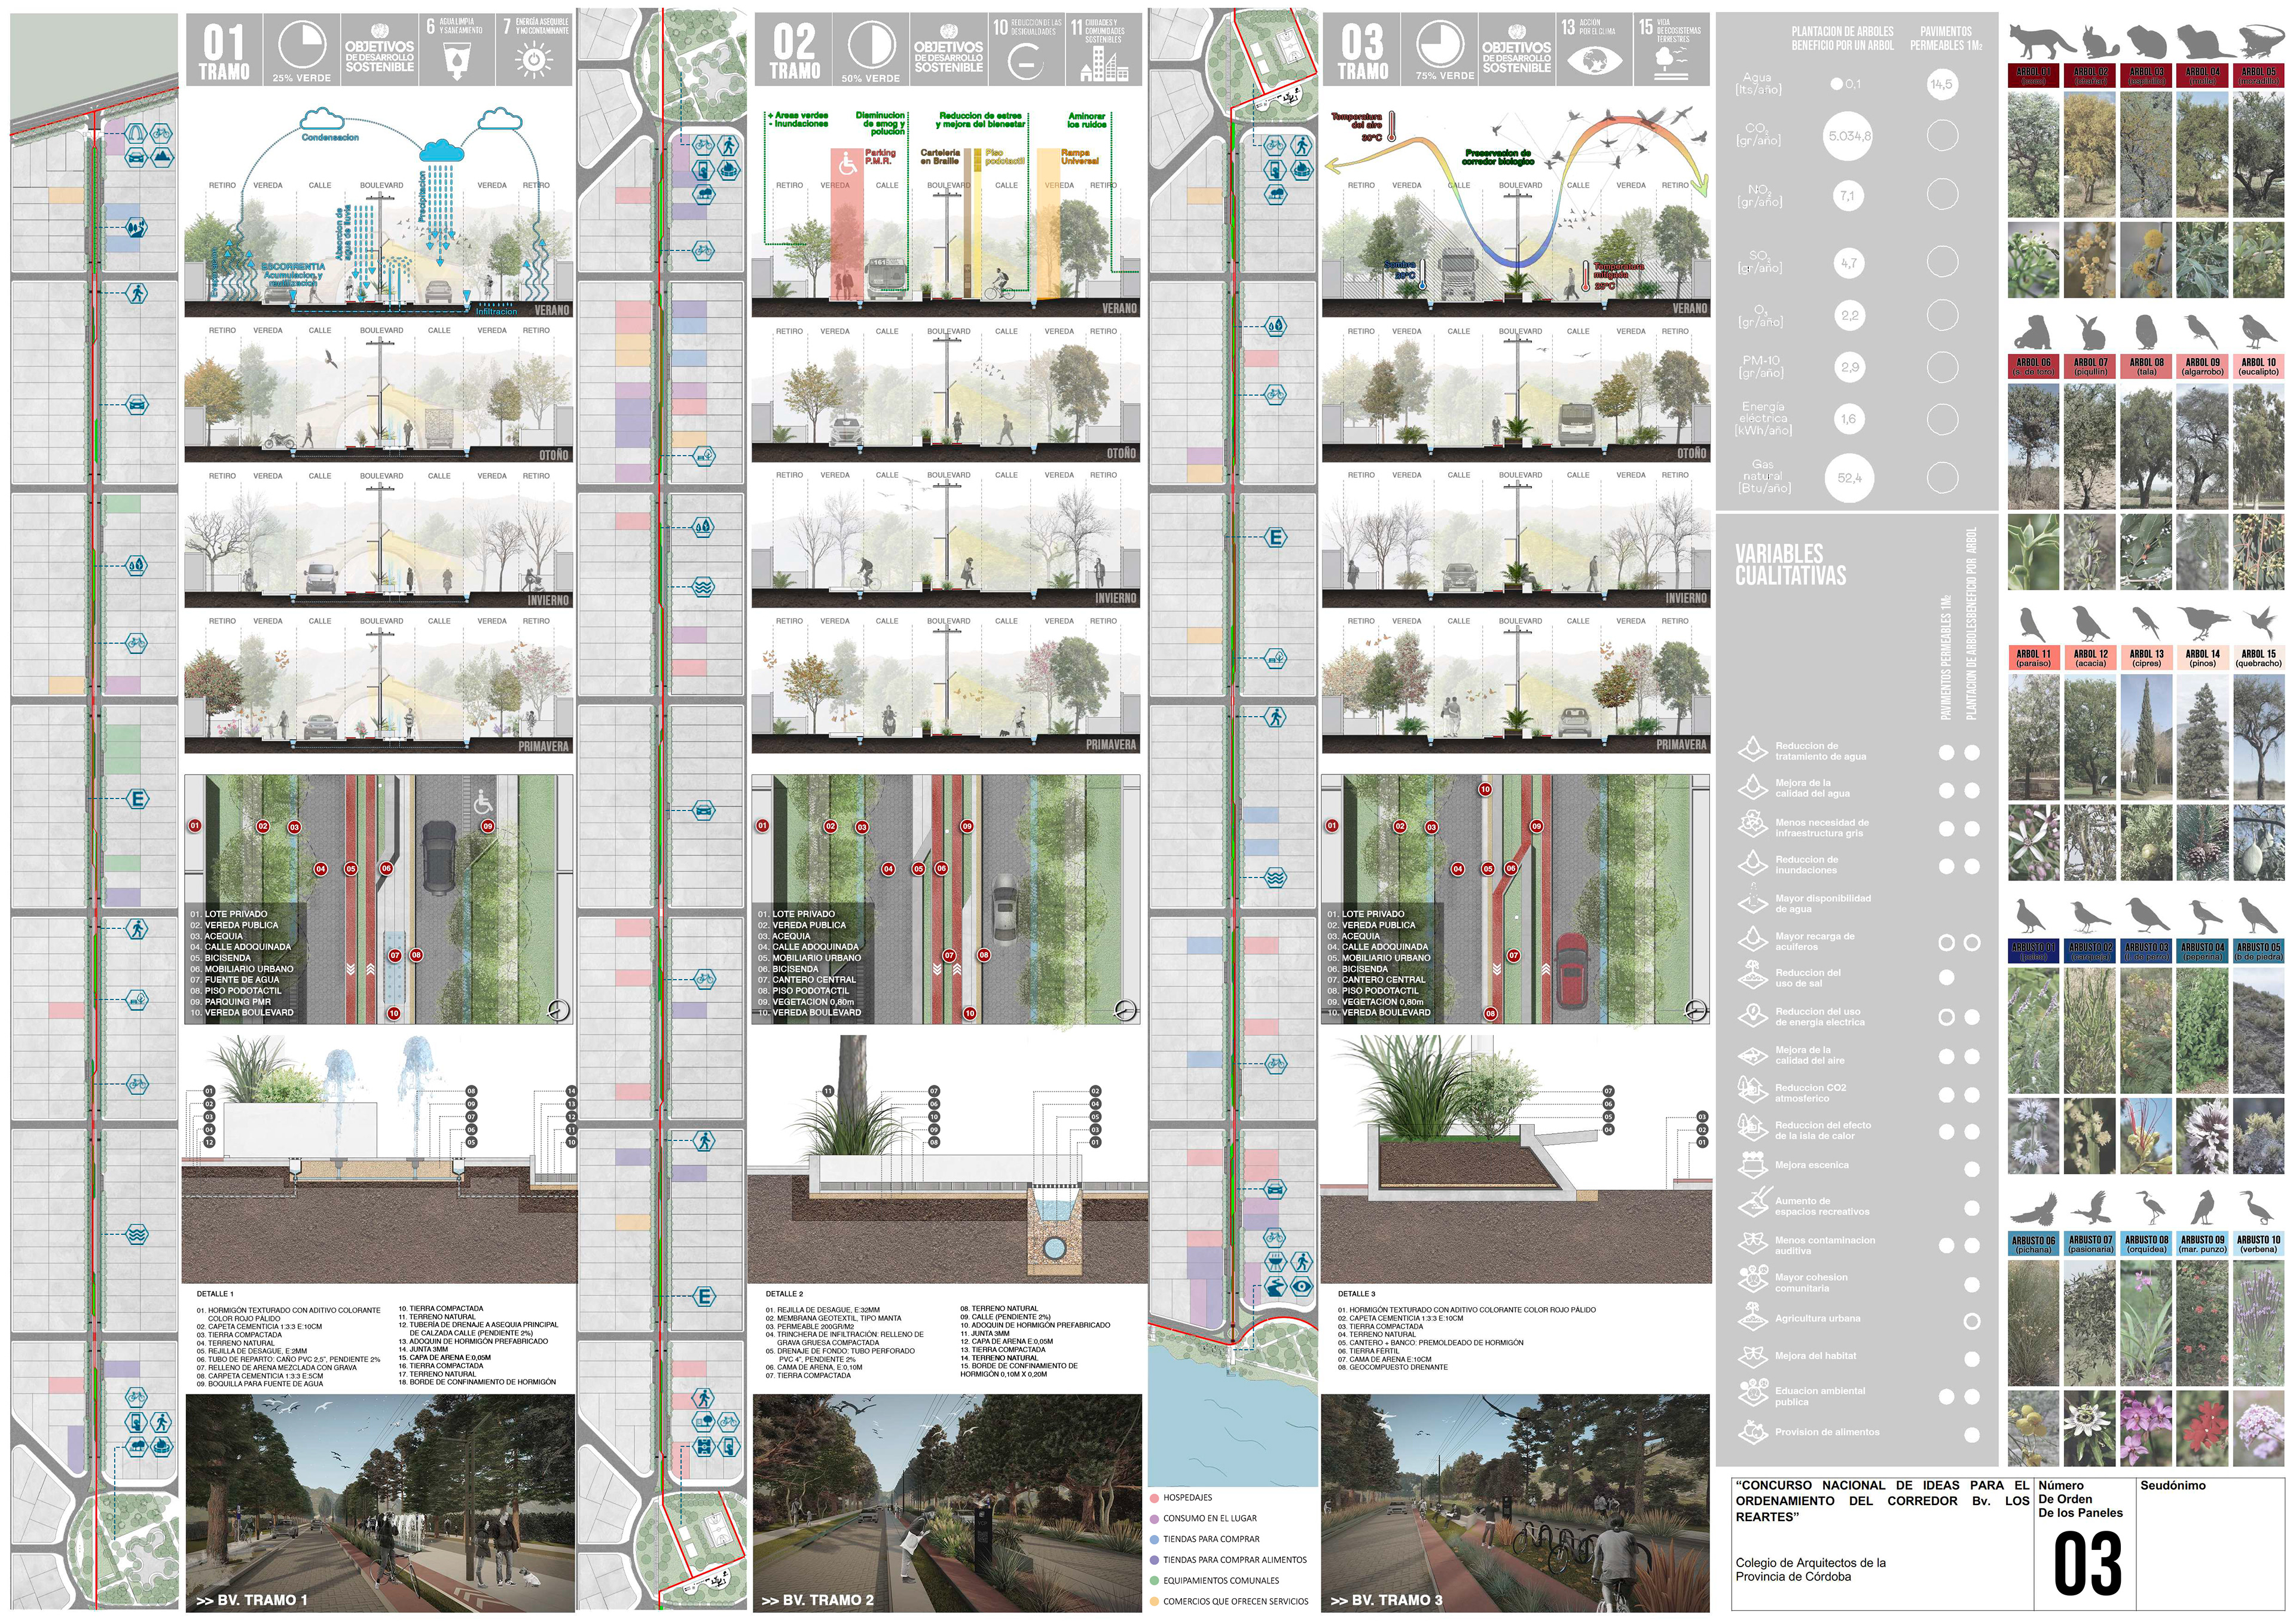Click the 'ARBUSTO 10 (verbena)' color label

point(2258,1243)
